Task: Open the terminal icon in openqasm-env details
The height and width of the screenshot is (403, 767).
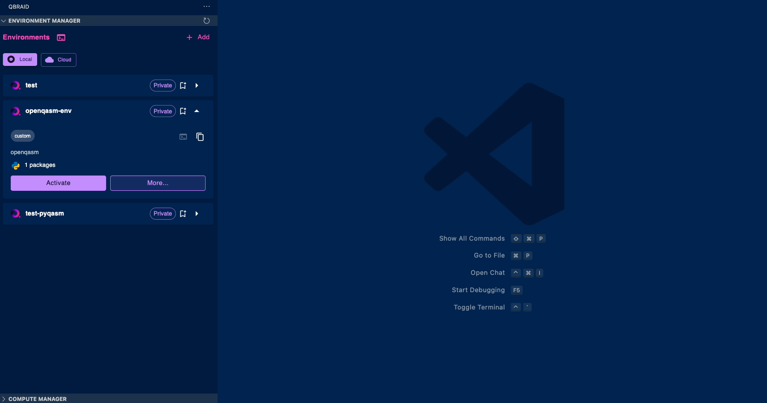Action: pyautogui.click(x=183, y=137)
